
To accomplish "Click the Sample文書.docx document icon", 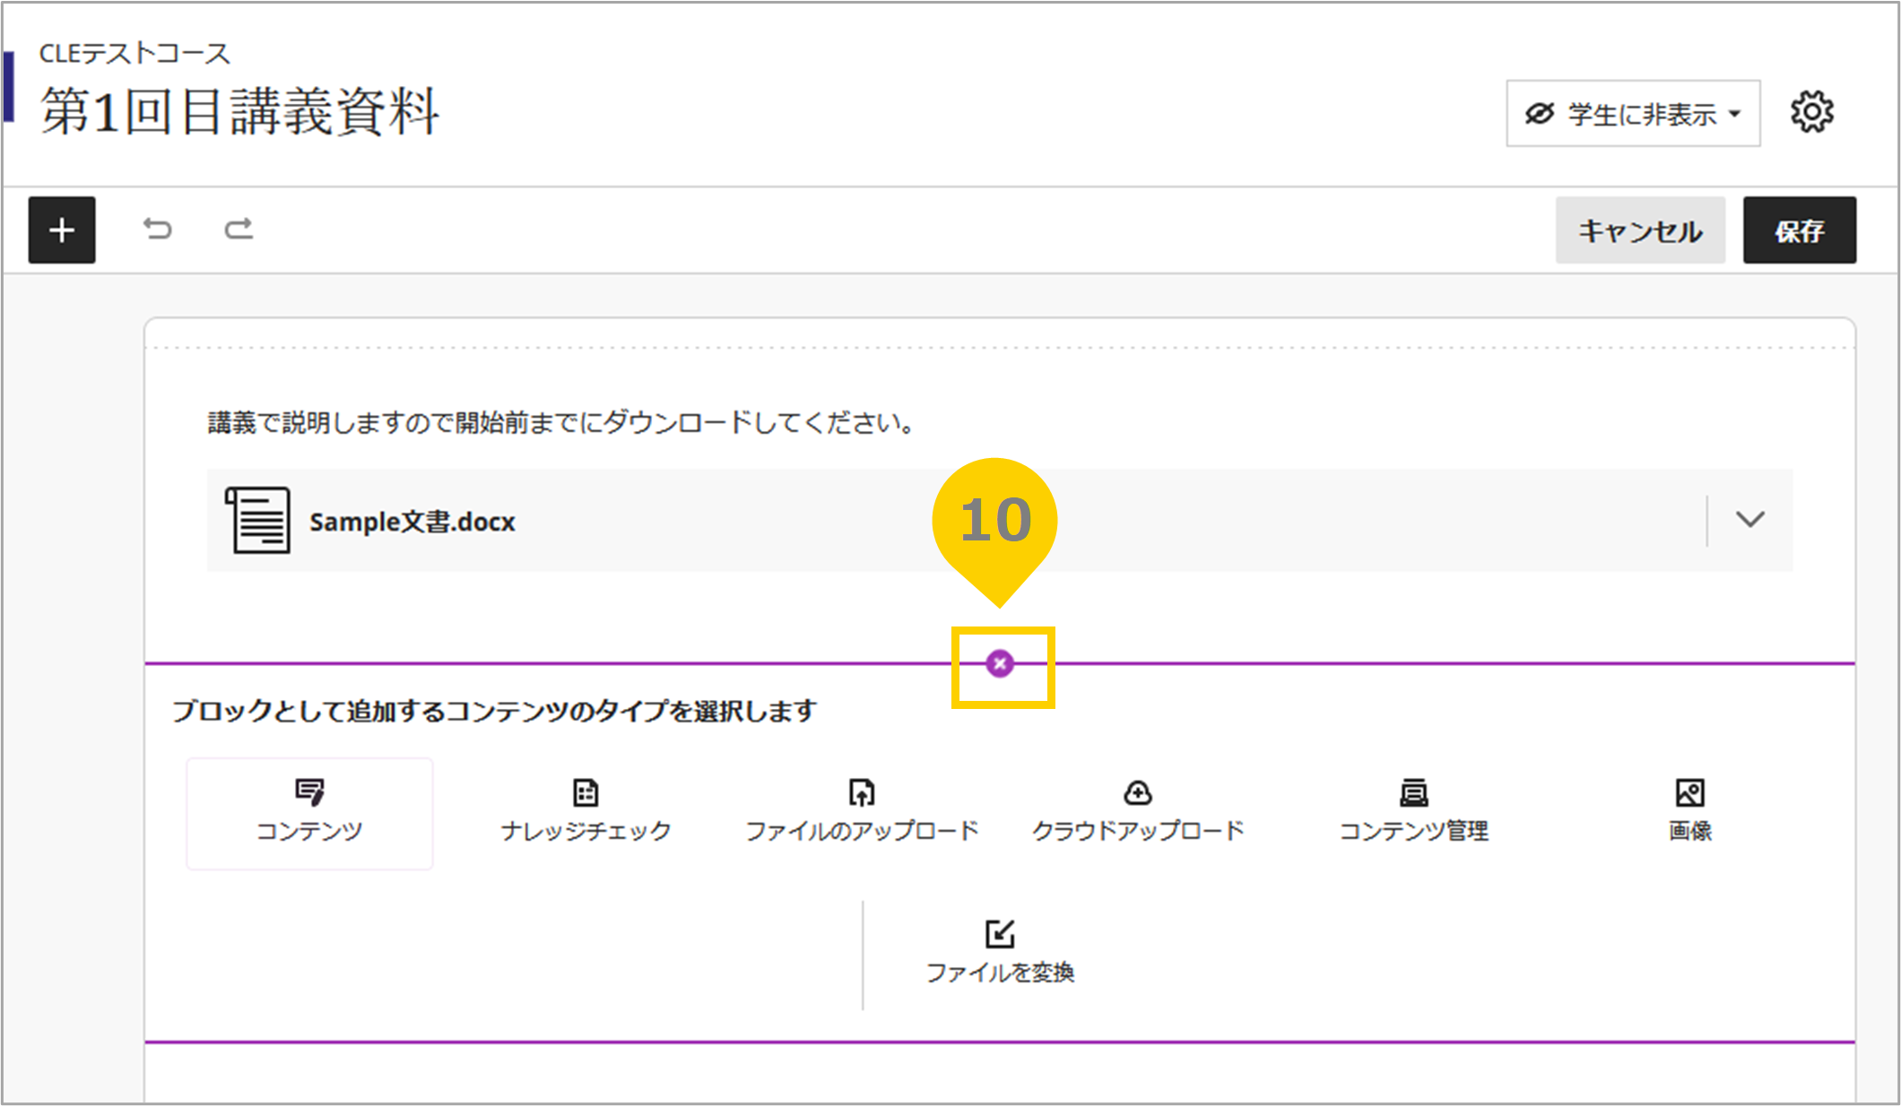I will 258,520.
